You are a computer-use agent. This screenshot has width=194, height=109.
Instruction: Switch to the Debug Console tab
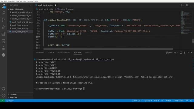64,53
